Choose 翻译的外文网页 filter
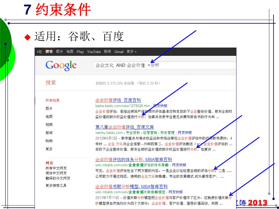The image size is (279, 209). click(58, 178)
